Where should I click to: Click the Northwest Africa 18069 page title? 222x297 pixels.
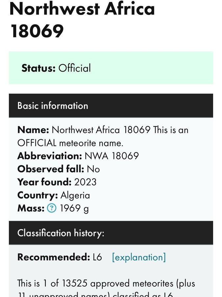[82, 20]
